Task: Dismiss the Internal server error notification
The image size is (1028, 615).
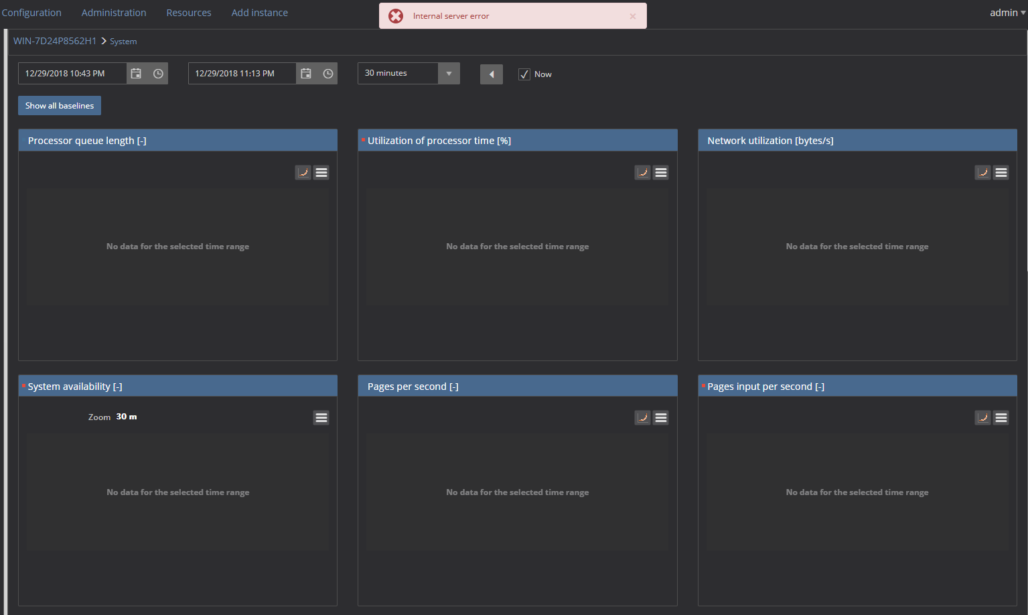Action: (632, 16)
